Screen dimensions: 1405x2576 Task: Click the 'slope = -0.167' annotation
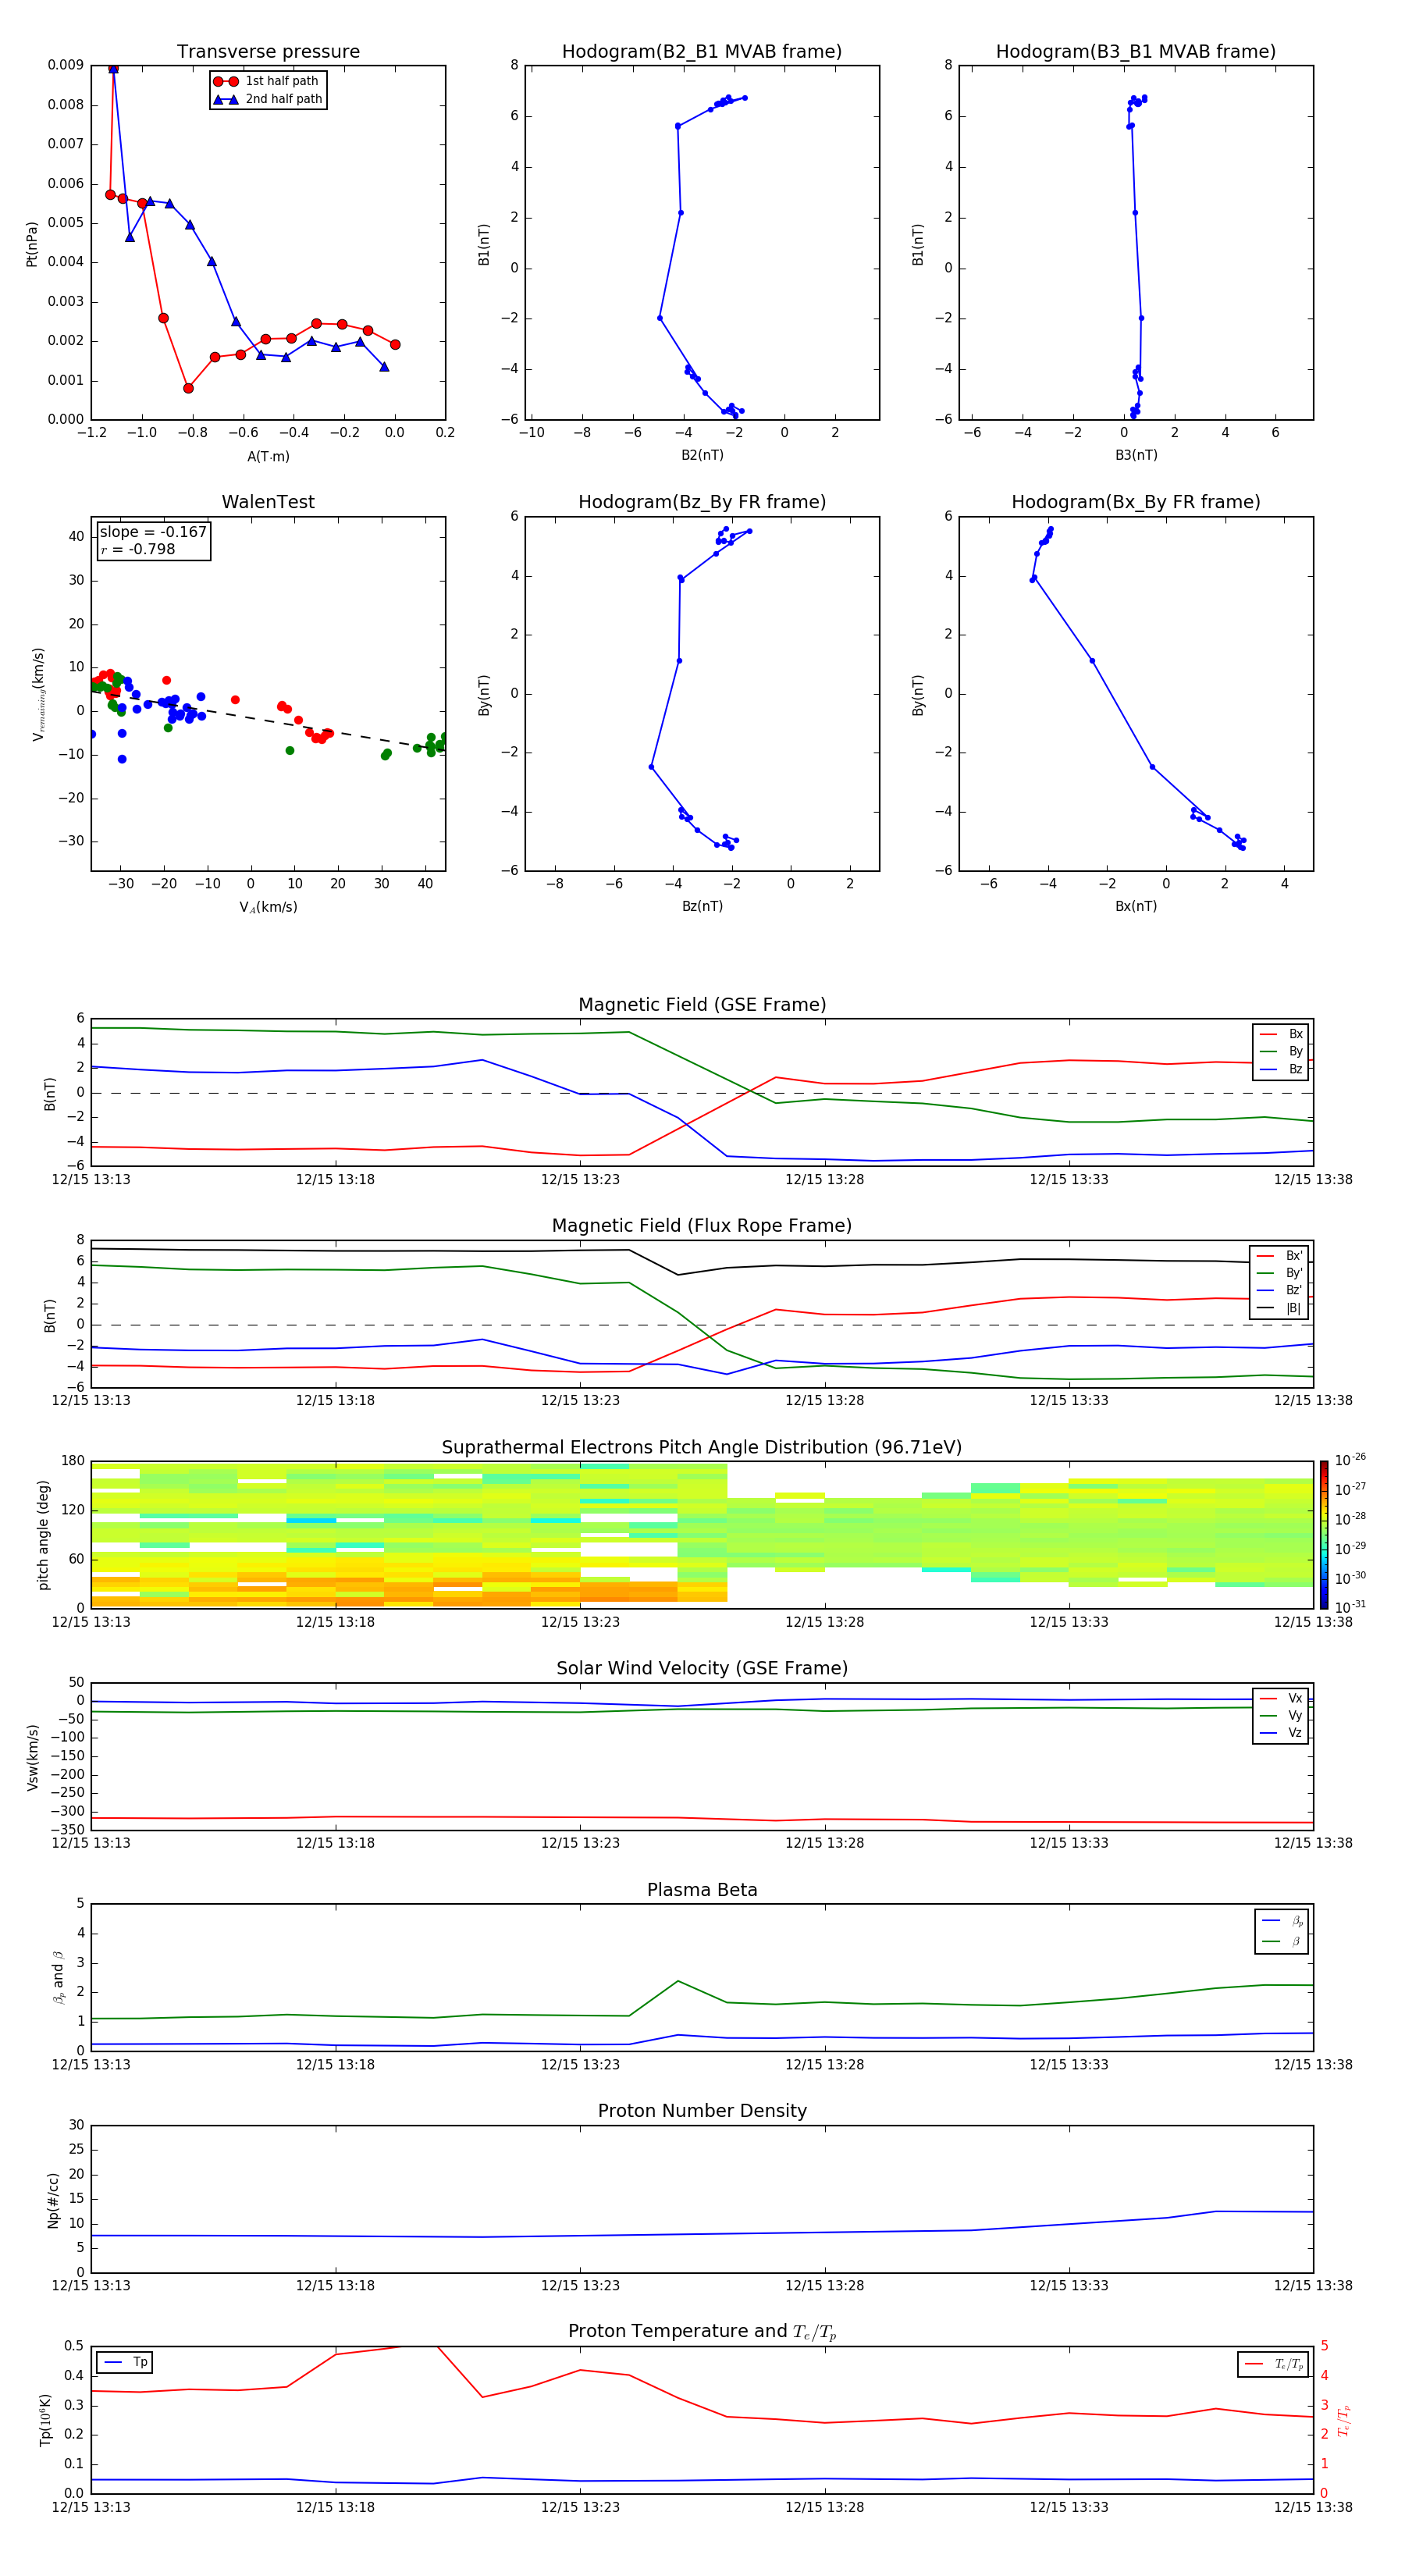(x=153, y=532)
